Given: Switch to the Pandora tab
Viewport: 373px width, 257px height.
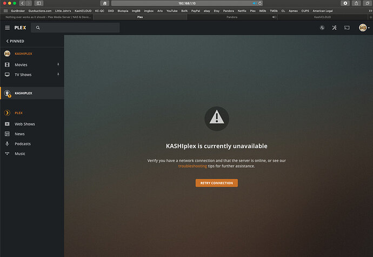Looking at the screenshot, I should (x=232, y=17).
